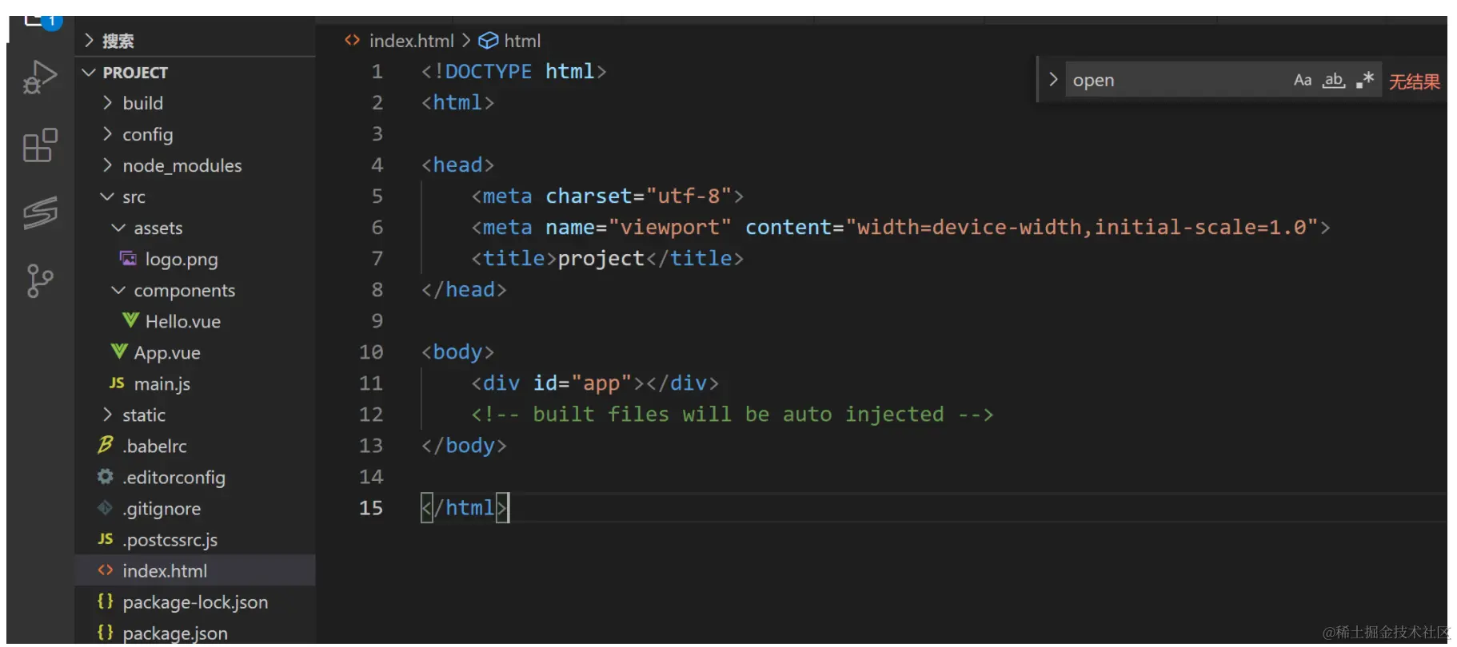Click the 'project' title text on line 7
Screen dimensions: 1457x647
[x=601, y=258]
